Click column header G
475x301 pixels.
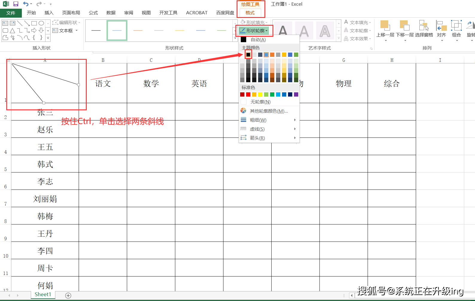(344, 60)
